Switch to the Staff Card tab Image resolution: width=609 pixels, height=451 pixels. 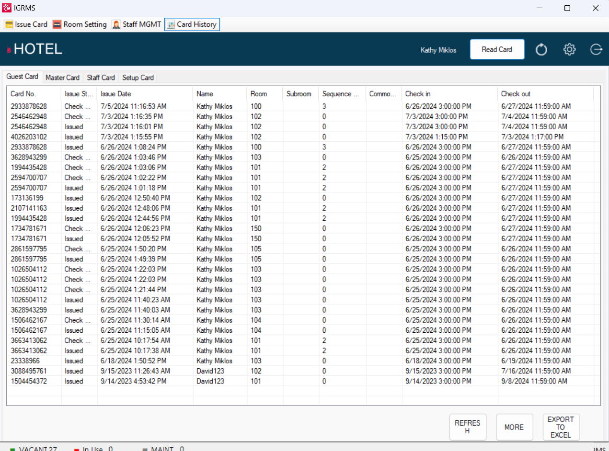pyautogui.click(x=101, y=78)
